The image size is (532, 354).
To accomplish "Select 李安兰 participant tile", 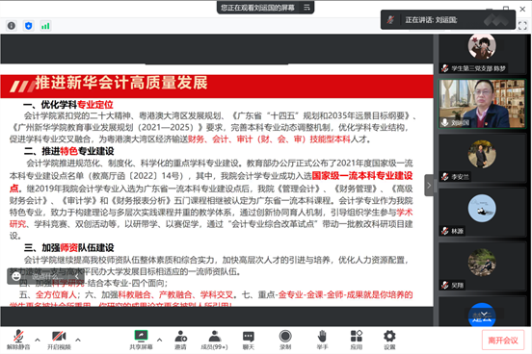I will coord(482,158).
